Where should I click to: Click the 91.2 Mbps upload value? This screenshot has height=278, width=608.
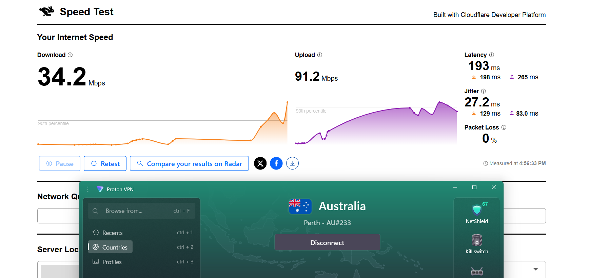tap(316, 77)
